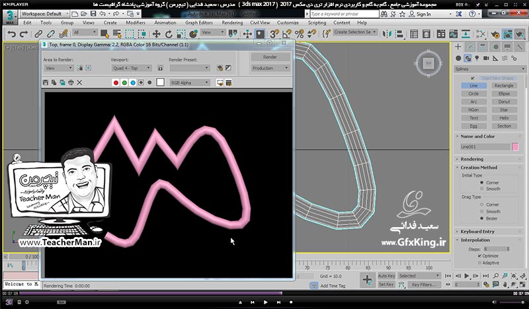Viewport: 529px width, 309px height.
Task: Click the Undo arrow in main toolbar
Action: (11, 34)
